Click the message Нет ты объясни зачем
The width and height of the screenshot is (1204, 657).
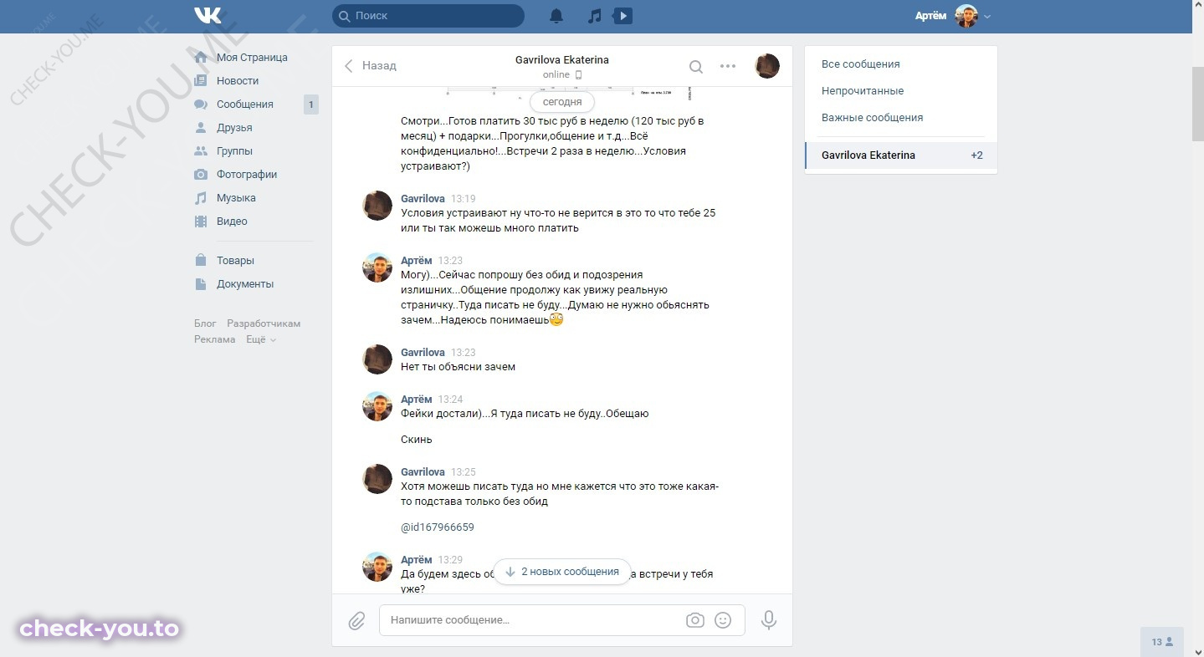[458, 367]
